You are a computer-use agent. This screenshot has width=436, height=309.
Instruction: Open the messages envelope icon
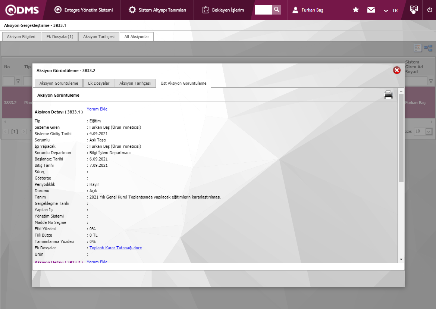pos(371,10)
